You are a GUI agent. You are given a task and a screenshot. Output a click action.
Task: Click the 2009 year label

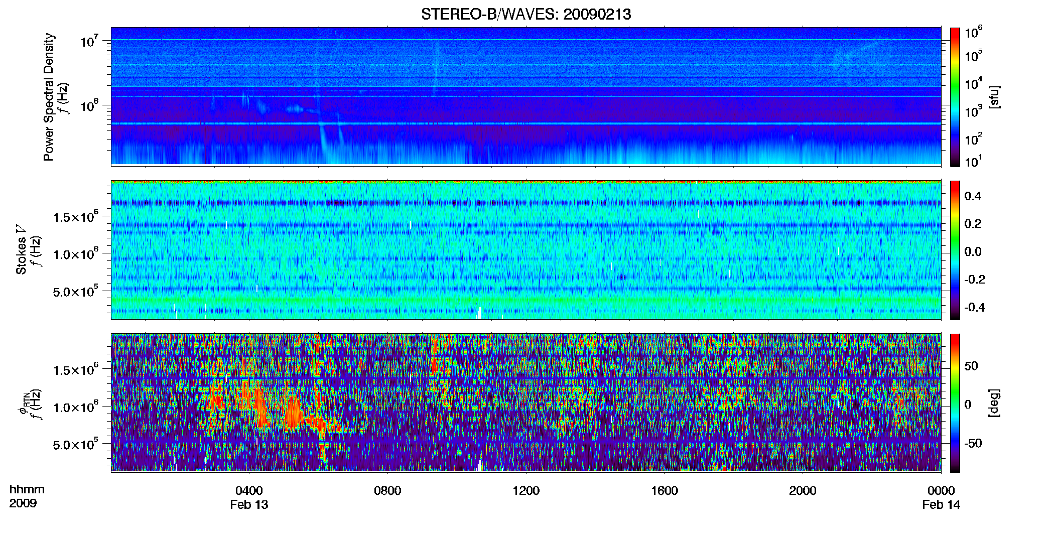pos(23,503)
